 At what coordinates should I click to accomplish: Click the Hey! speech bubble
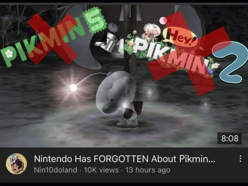pyautogui.click(x=180, y=36)
